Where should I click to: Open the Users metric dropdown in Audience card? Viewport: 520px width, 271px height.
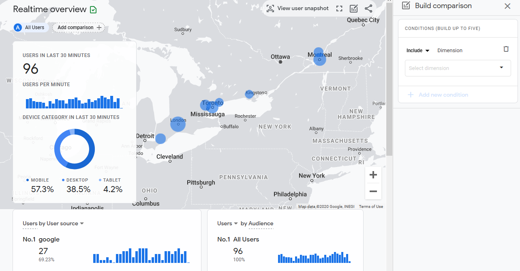click(x=228, y=224)
